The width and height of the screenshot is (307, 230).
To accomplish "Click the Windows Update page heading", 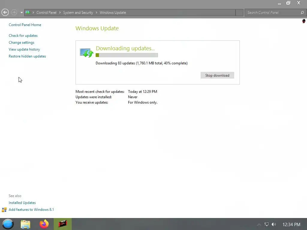I will pos(97,28).
